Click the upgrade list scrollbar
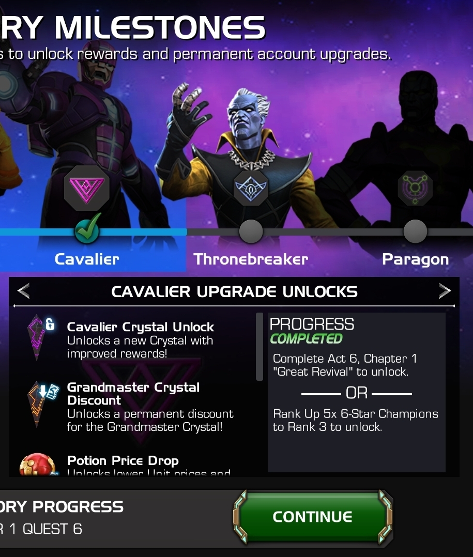 (260, 347)
